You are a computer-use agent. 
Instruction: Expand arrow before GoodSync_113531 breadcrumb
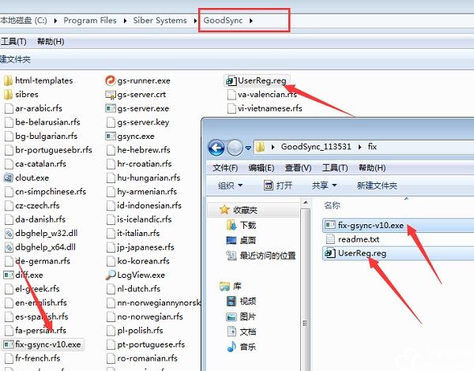pyautogui.click(x=273, y=147)
